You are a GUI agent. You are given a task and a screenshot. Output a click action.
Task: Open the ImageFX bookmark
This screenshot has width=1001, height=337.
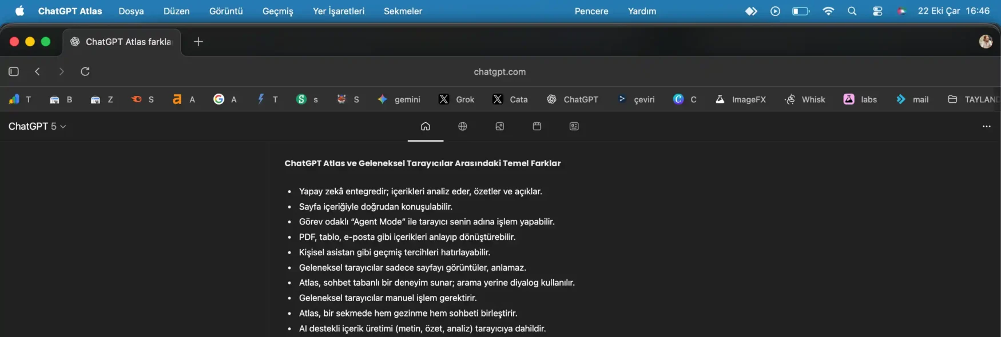(740, 99)
